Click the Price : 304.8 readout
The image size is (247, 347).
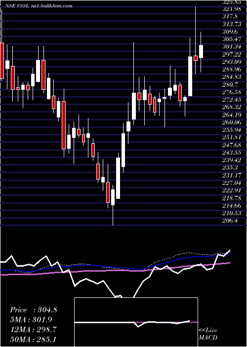point(34,310)
